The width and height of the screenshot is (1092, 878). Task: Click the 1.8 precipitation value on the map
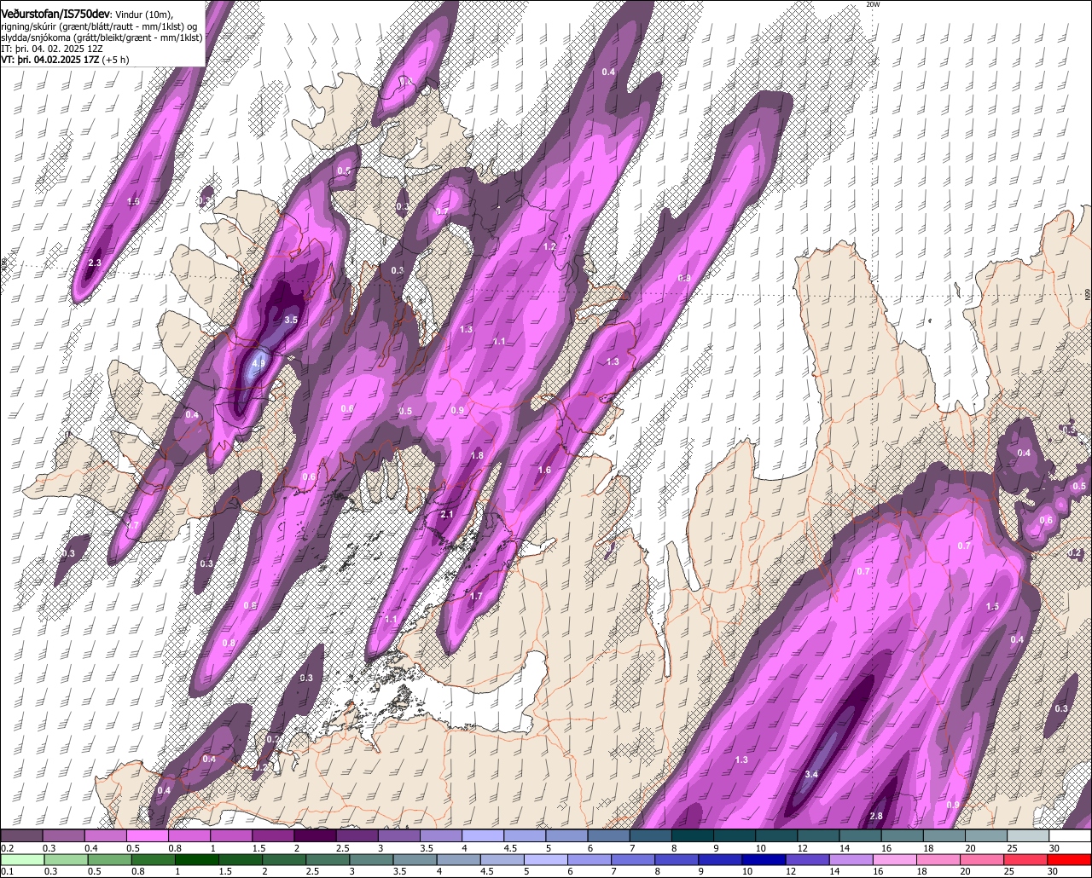pyautogui.click(x=477, y=455)
